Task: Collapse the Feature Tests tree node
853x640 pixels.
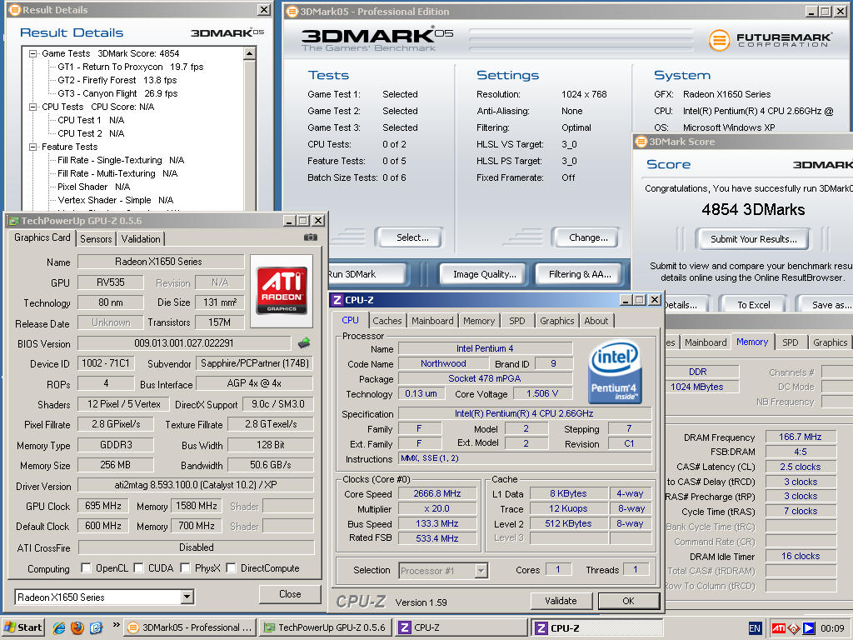Action: 33,147
